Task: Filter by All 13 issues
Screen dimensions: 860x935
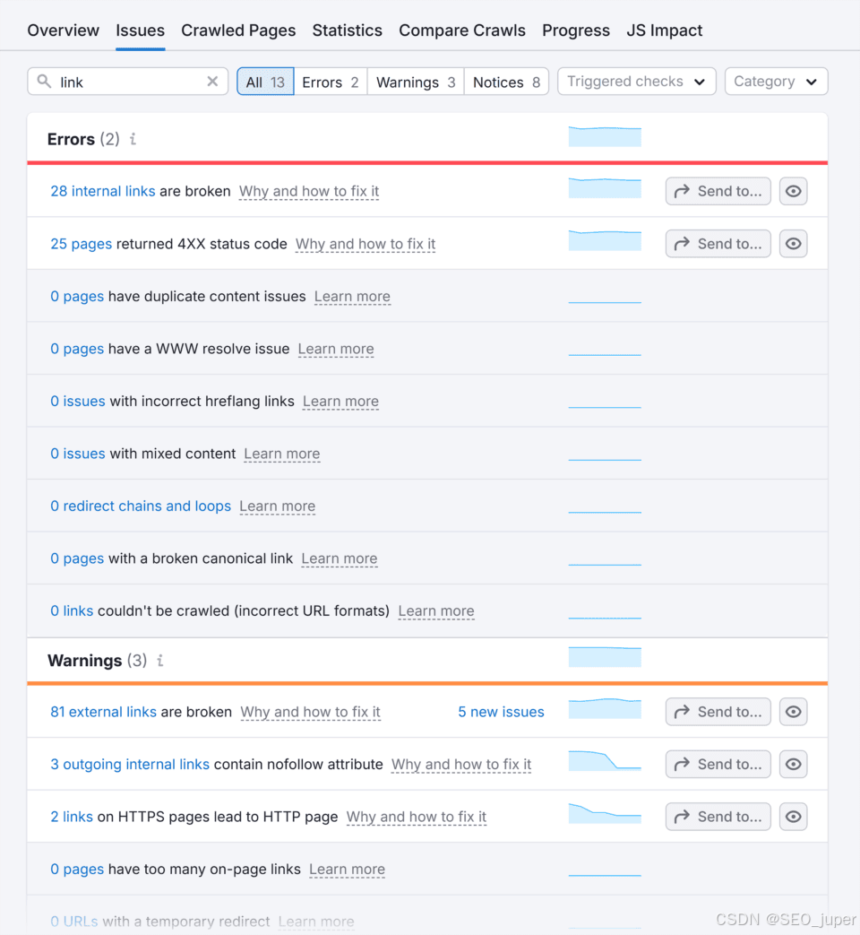Action: click(265, 82)
